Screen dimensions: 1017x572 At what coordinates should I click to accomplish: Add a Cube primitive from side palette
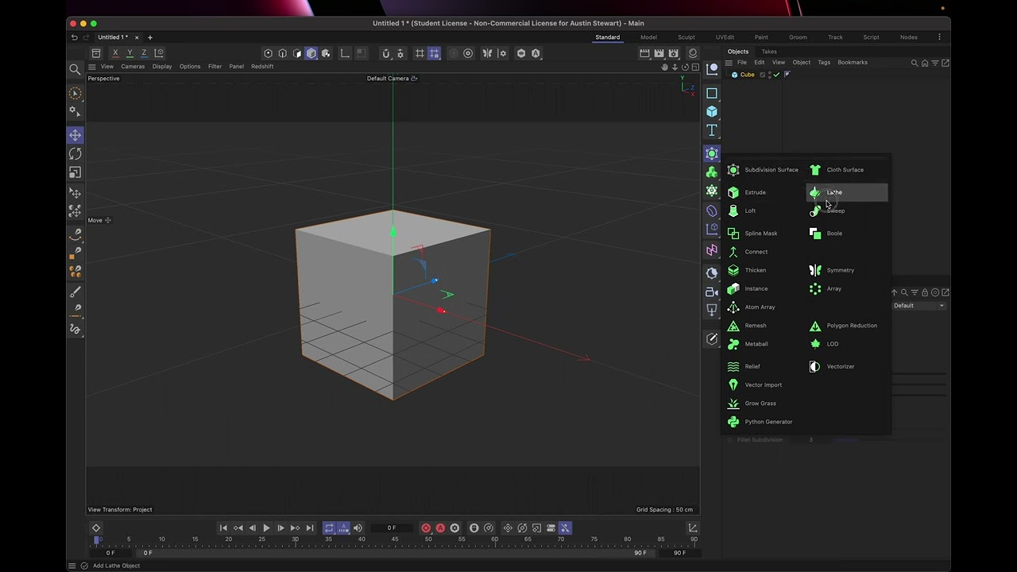click(x=712, y=112)
